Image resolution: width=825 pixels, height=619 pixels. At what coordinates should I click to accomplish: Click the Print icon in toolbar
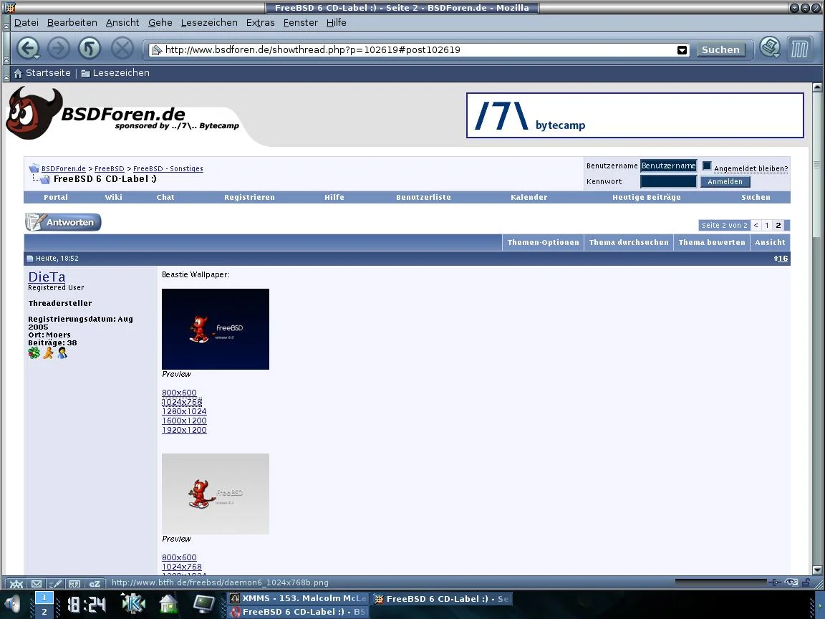coord(770,48)
